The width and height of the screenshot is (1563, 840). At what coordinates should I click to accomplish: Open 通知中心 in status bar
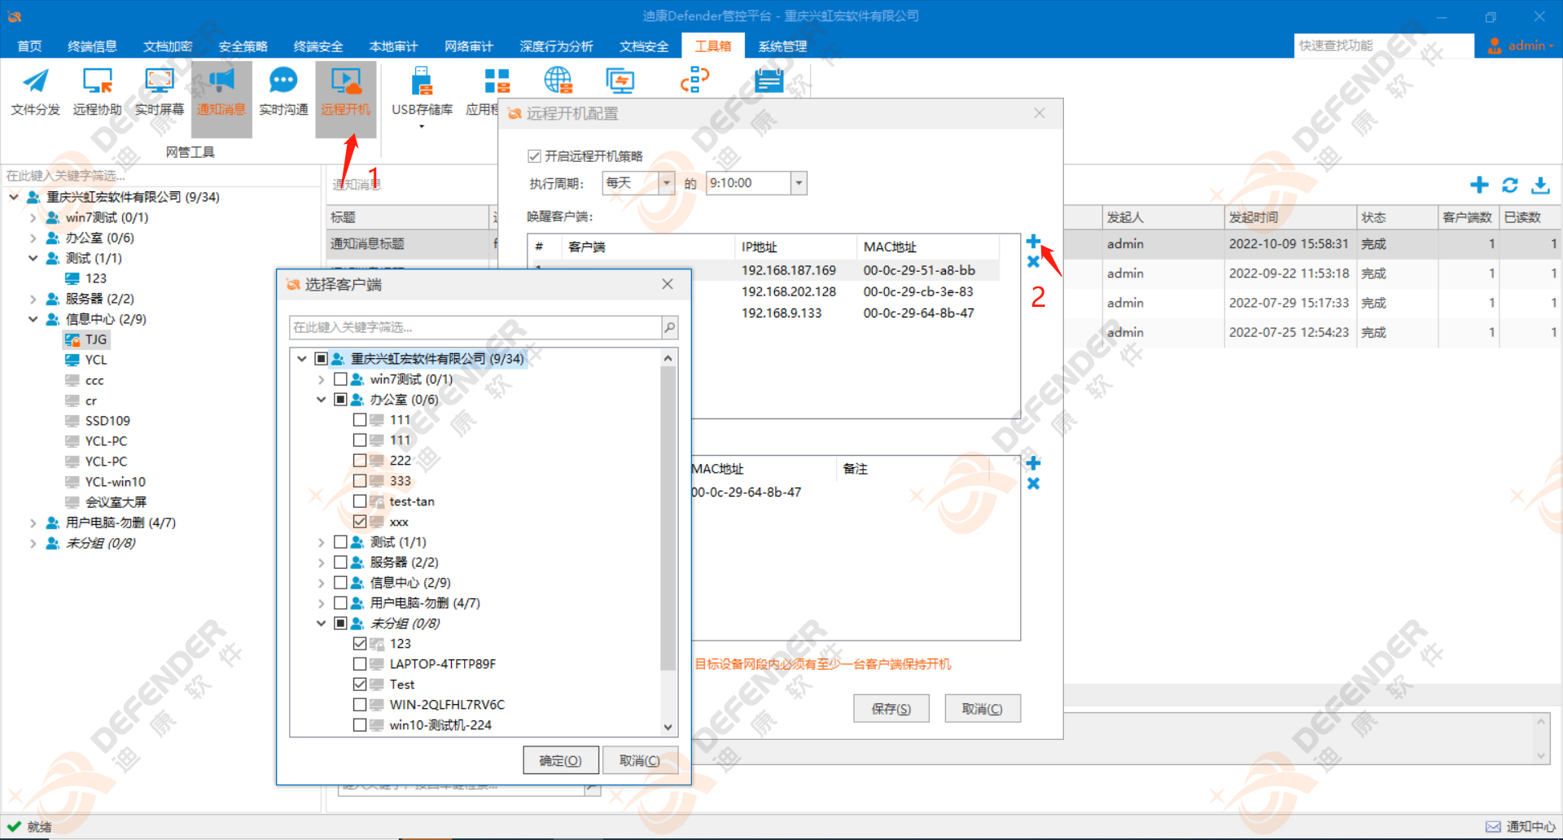(1521, 826)
